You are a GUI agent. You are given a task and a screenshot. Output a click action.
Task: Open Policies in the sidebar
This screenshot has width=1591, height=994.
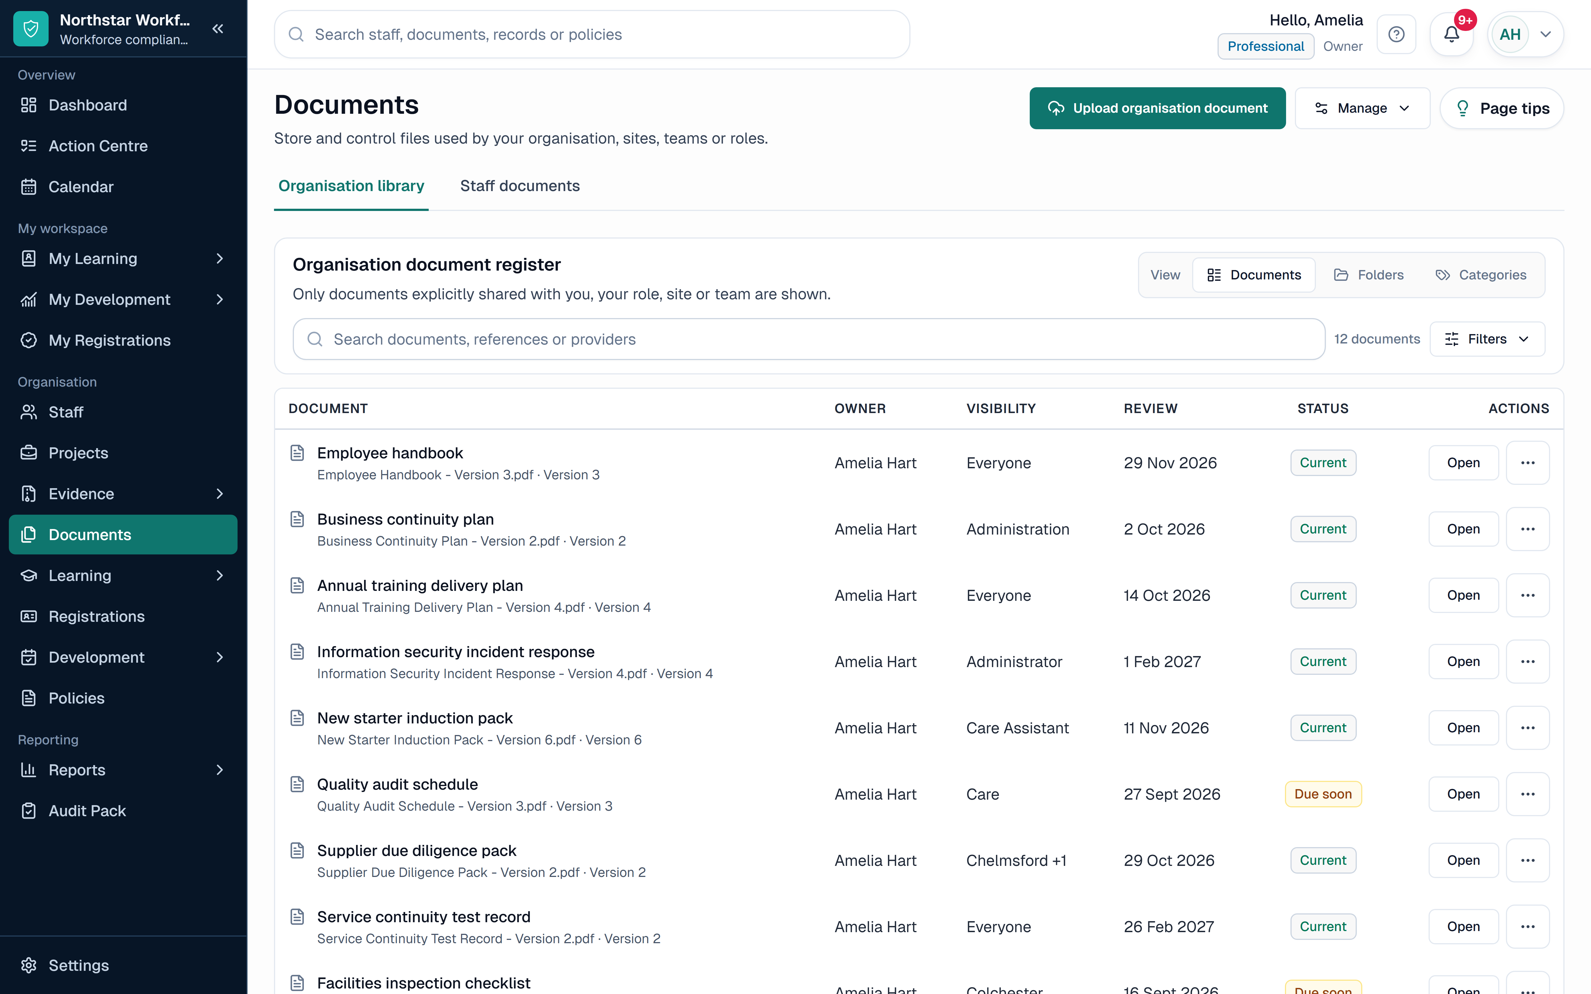(123, 698)
